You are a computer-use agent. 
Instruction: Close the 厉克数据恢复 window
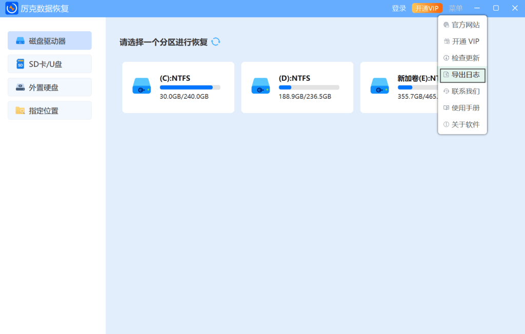pyautogui.click(x=515, y=8)
